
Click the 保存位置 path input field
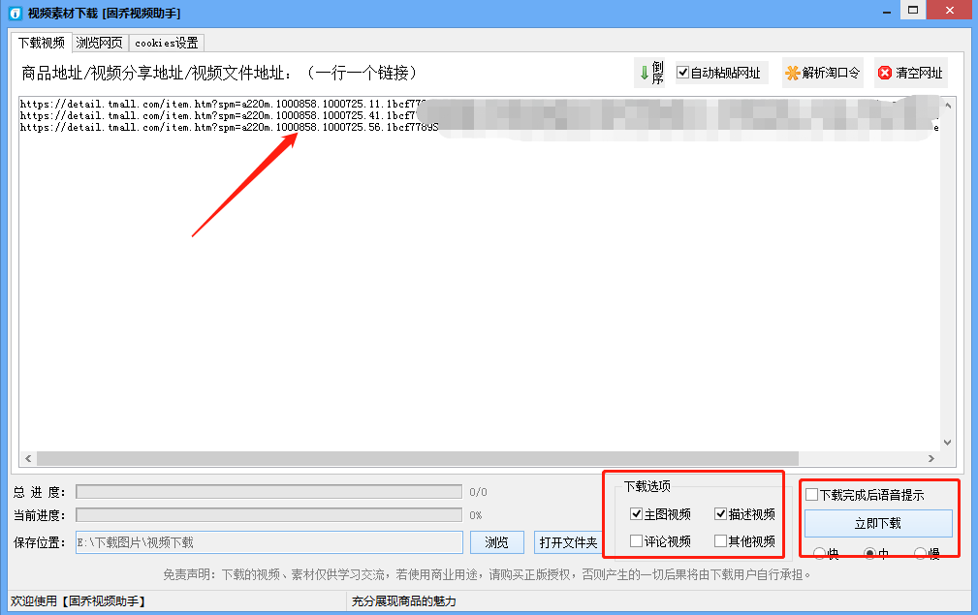pos(268,542)
